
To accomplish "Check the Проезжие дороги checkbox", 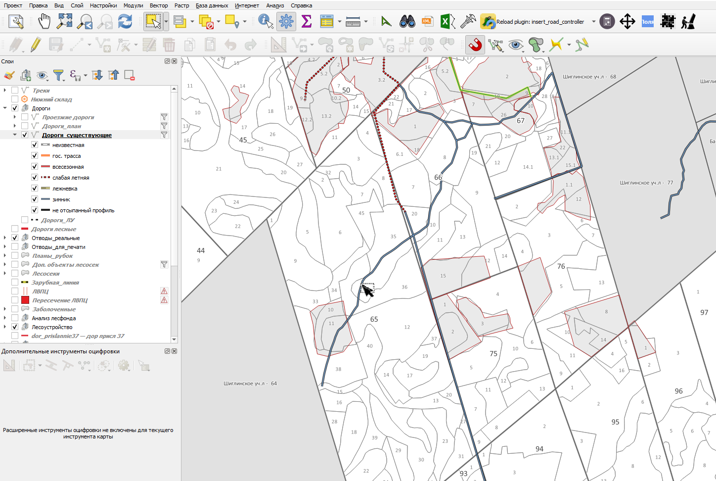I will click(x=25, y=117).
